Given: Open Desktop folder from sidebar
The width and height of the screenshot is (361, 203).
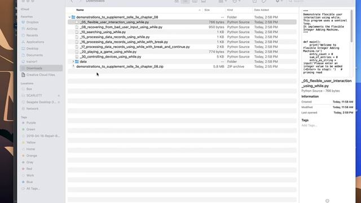Looking at the screenshot, I should click(32, 48).
